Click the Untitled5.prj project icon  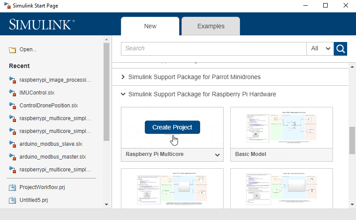[12, 200]
